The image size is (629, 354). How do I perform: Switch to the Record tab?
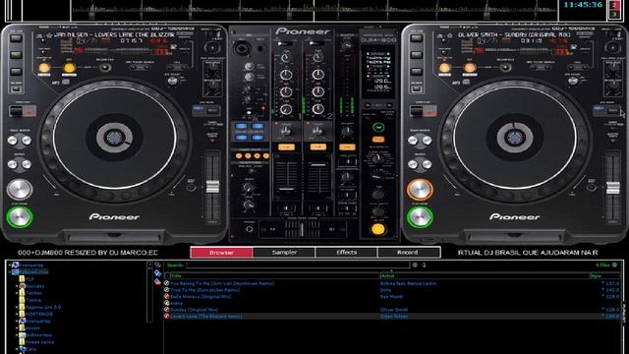[x=408, y=253]
